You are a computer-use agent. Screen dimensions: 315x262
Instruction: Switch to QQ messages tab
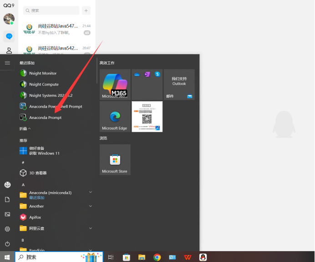point(9,36)
